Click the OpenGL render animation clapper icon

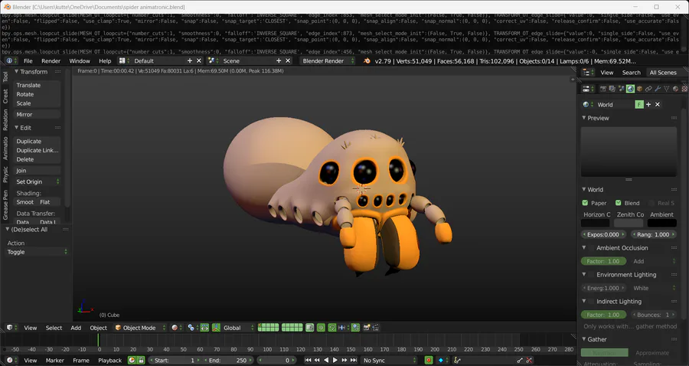376,328
